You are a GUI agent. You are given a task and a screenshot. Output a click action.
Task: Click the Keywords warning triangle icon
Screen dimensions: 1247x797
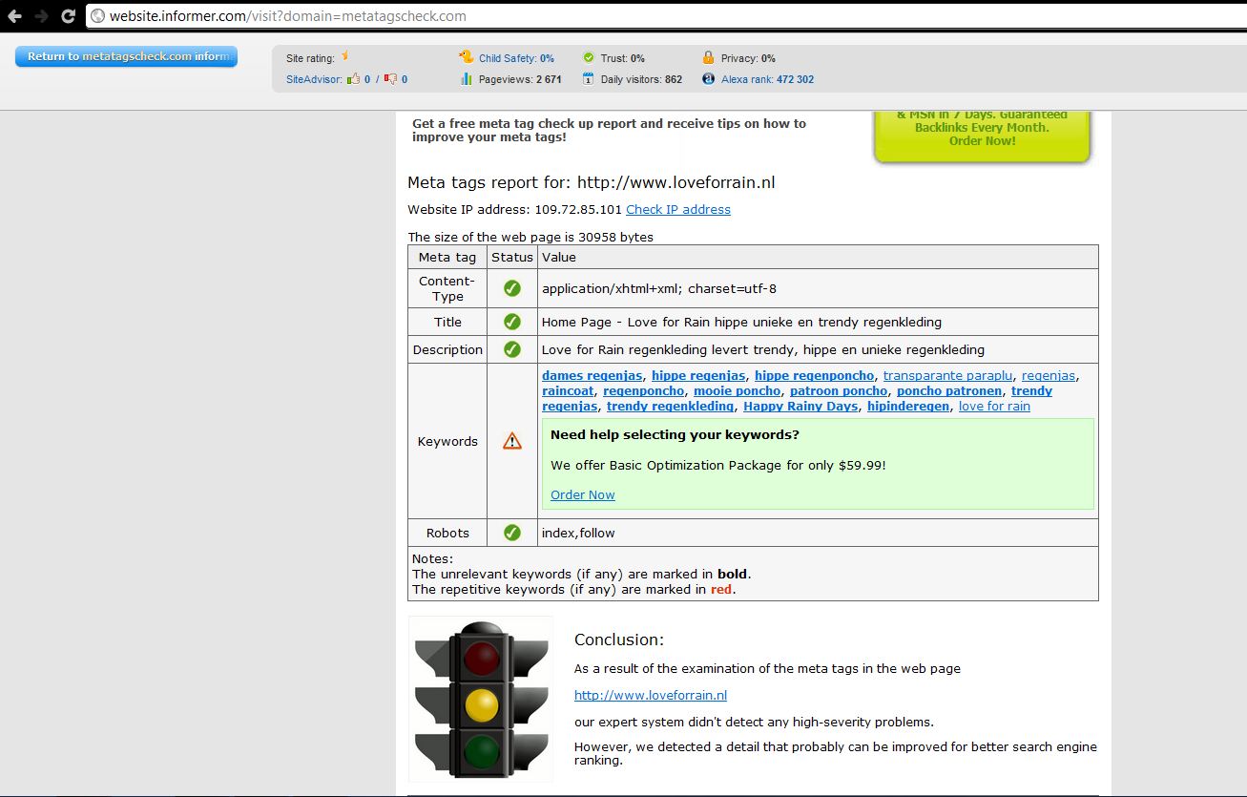point(512,441)
